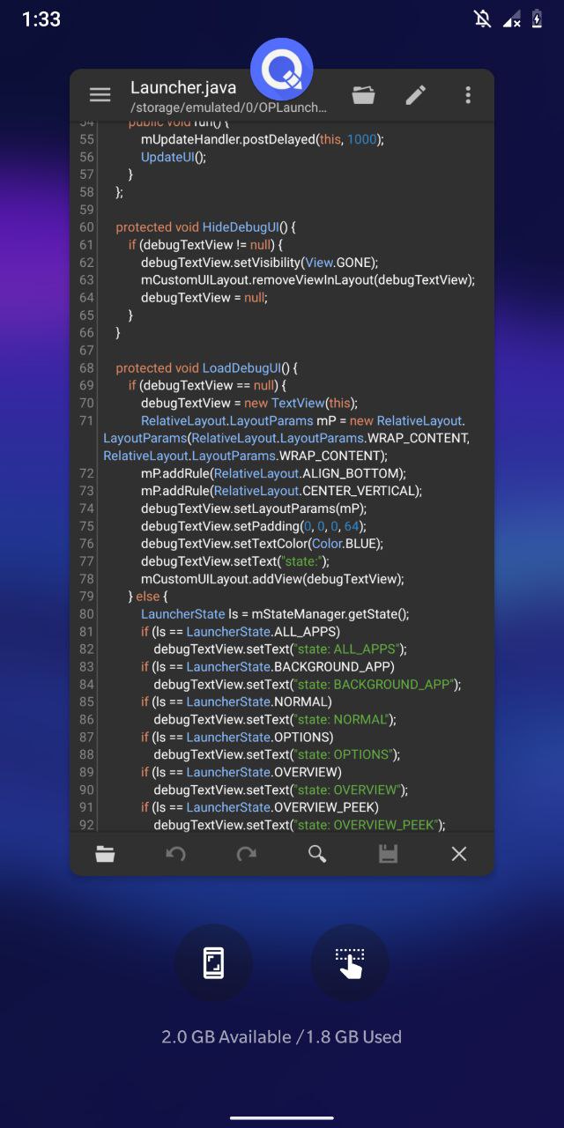Tap the X close icon in bottom bar

(459, 853)
